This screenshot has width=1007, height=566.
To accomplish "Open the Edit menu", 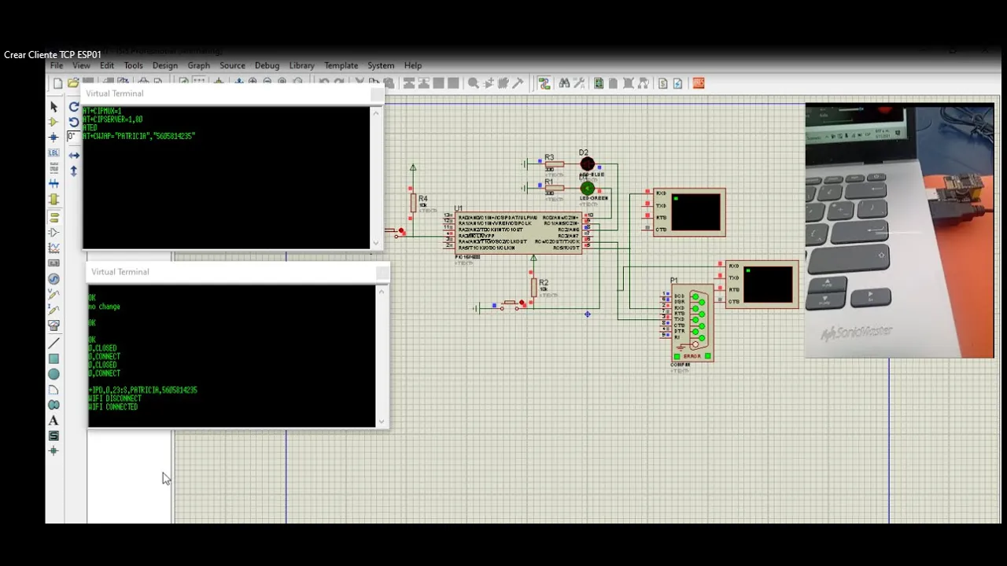I will click(107, 65).
